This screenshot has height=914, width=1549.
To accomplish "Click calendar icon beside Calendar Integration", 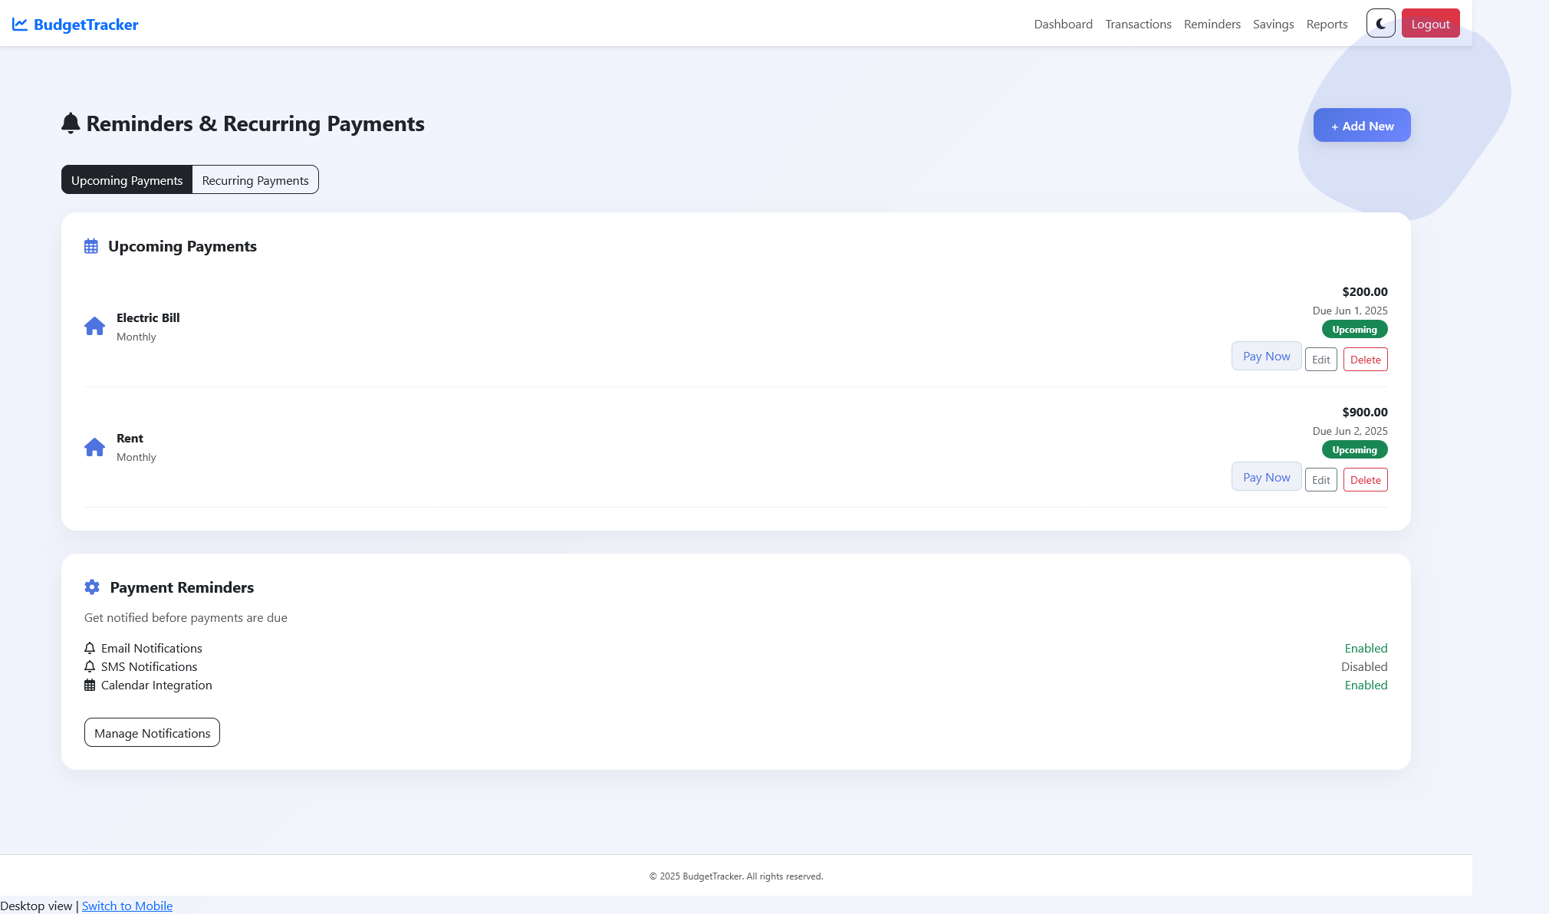I will 90,685.
